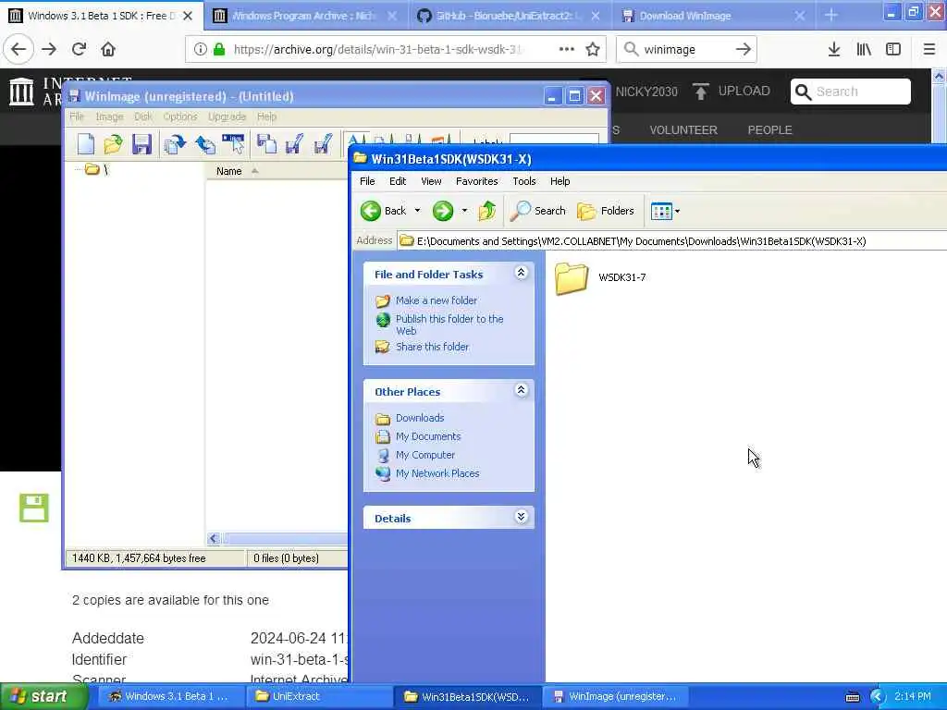Click the Windows Start button
The width and height of the screenshot is (947, 710).
(43, 696)
